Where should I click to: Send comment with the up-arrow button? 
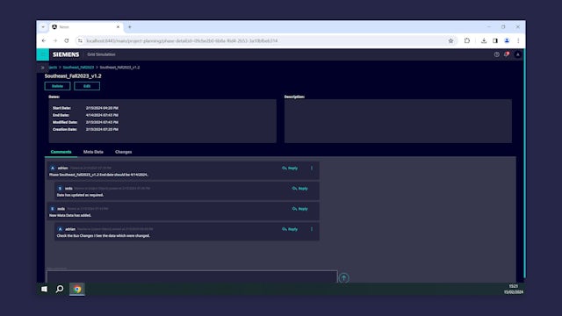point(343,277)
